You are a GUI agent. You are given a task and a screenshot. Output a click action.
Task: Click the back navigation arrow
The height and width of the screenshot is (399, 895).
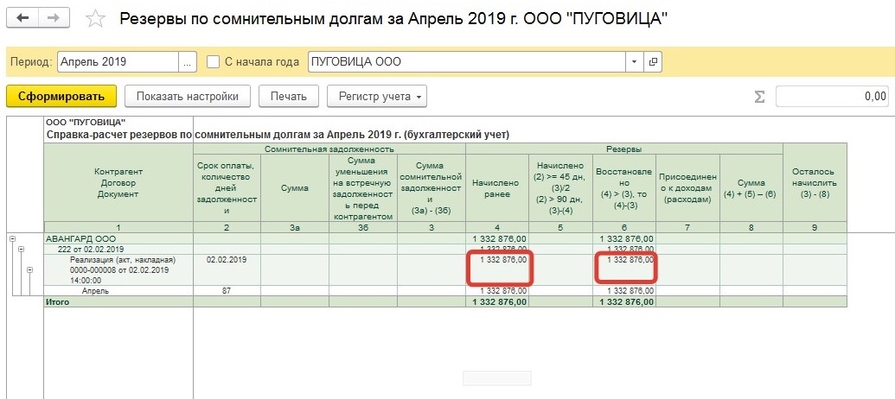[23, 18]
